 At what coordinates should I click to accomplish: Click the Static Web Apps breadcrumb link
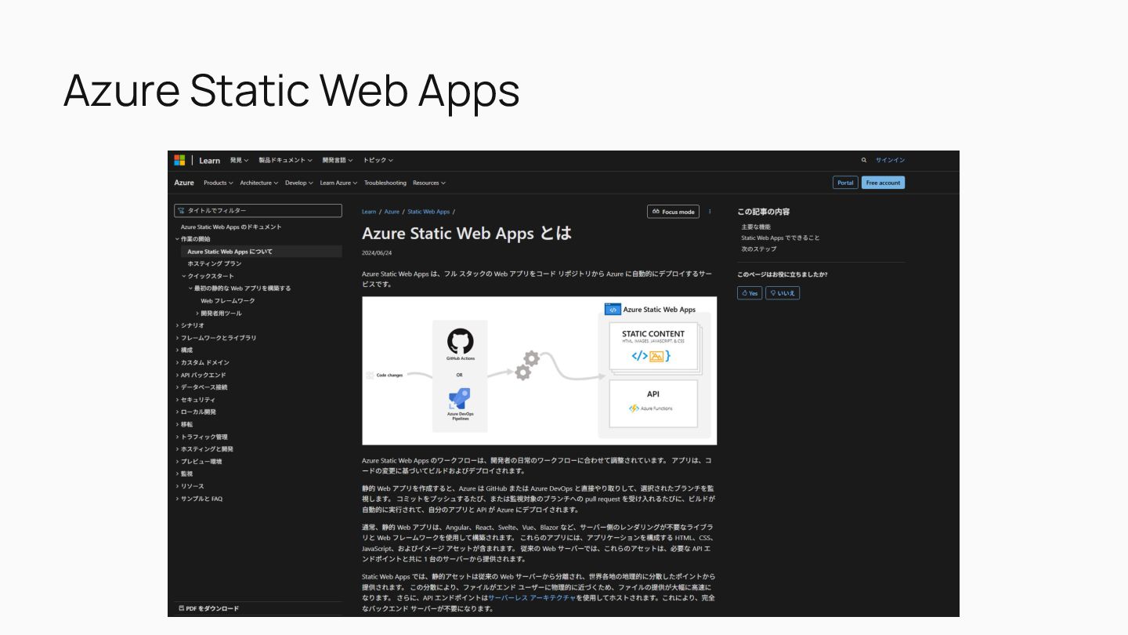coord(428,212)
